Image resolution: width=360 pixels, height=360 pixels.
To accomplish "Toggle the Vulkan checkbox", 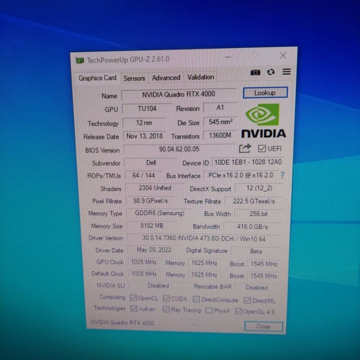I will [x=134, y=308].
